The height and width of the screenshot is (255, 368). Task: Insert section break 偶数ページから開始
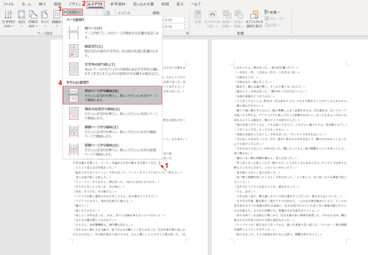[112, 131]
